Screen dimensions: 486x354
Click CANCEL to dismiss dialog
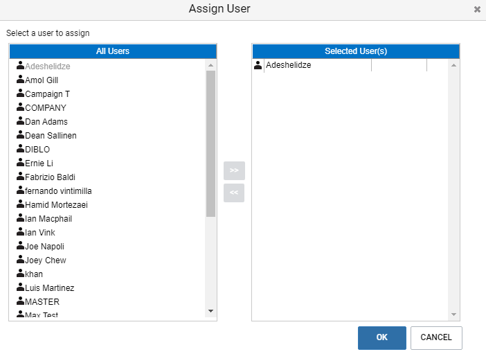pyautogui.click(x=436, y=337)
